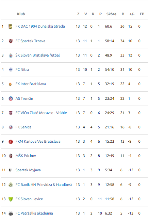Screen dimensions: 148x220
Task: Click the ŠK Slovan Bratislava futbal badge
Action: click(x=11, y=56)
